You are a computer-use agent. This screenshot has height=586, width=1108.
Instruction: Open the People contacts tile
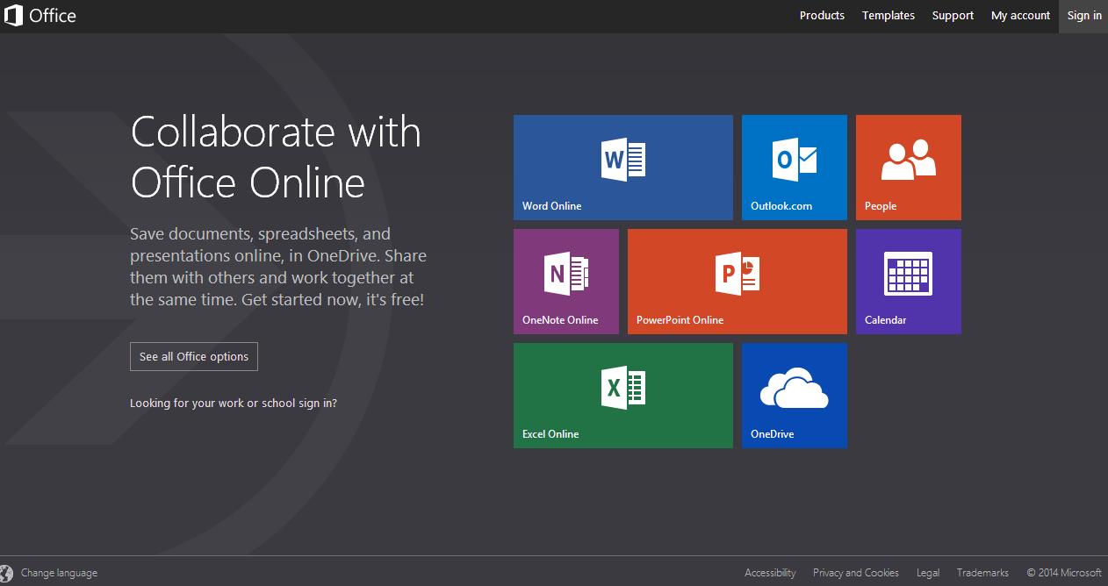[x=909, y=168]
